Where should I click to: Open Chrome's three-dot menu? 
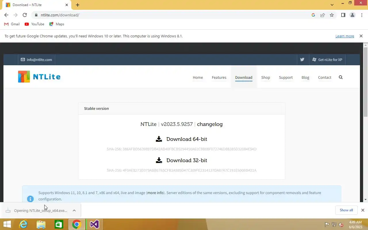pos(362,15)
